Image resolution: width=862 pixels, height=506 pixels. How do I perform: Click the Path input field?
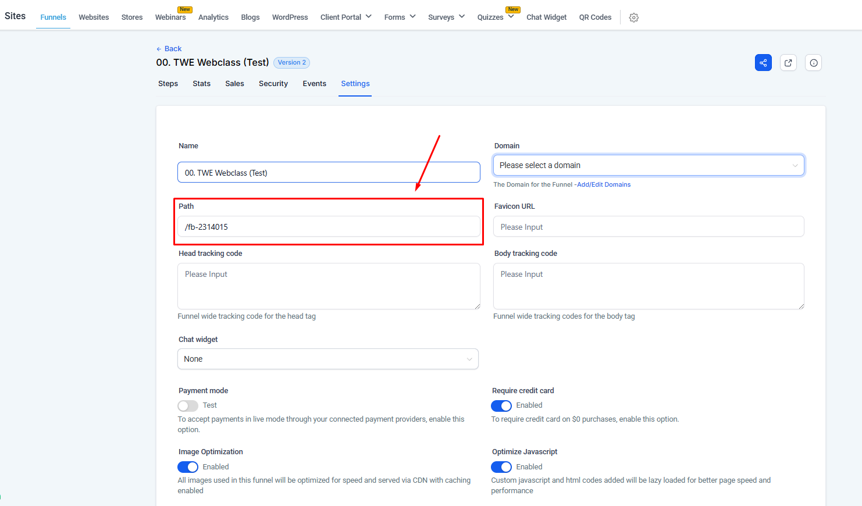pyautogui.click(x=329, y=227)
